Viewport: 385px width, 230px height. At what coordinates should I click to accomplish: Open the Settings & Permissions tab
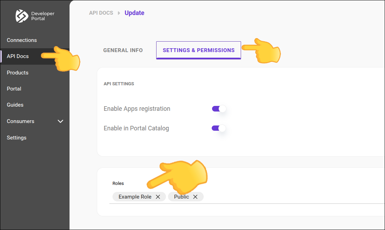(x=198, y=50)
